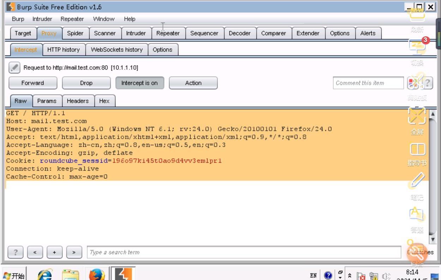The height and width of the screenshot is (280, 441).
Task: Open Internet Explorer from the taskbar
Action: (x=44, y=275)
